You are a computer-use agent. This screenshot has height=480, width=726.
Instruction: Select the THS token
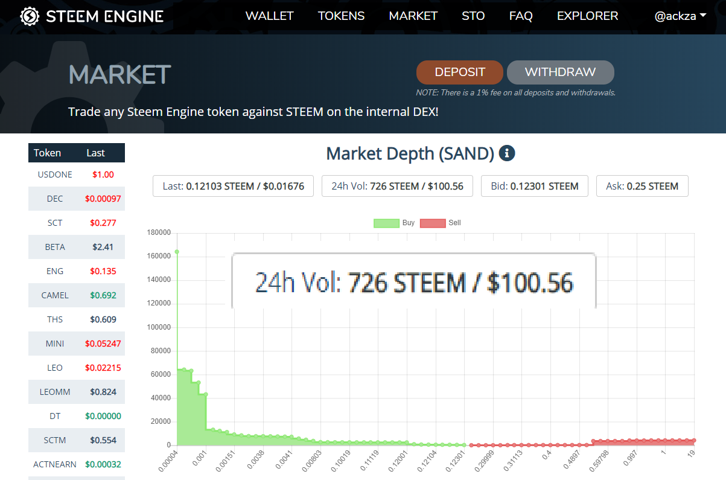(77, 319)
